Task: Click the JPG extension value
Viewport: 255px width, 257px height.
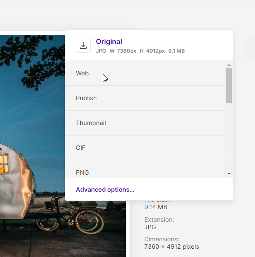Action: pyautogui.click(x=150, y=227)
